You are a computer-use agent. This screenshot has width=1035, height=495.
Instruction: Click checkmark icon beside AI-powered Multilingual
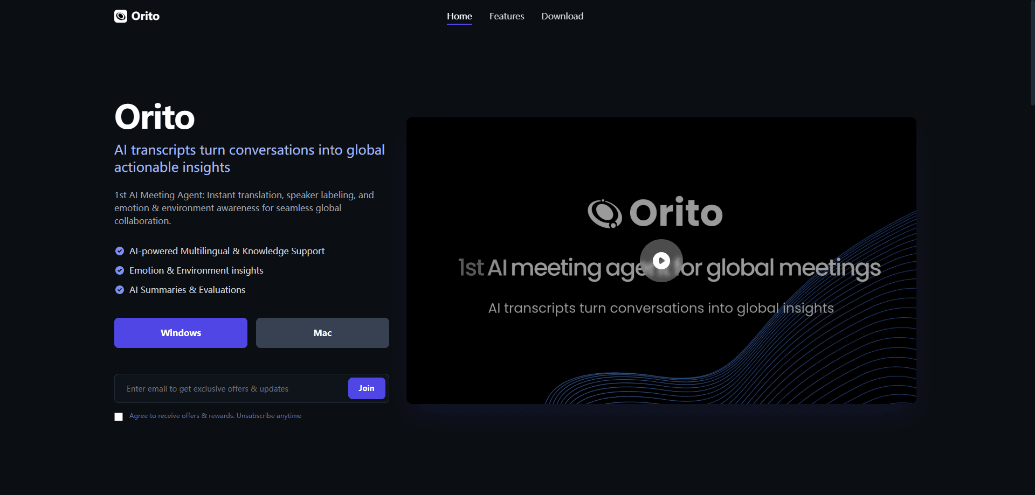coord(120,251)
